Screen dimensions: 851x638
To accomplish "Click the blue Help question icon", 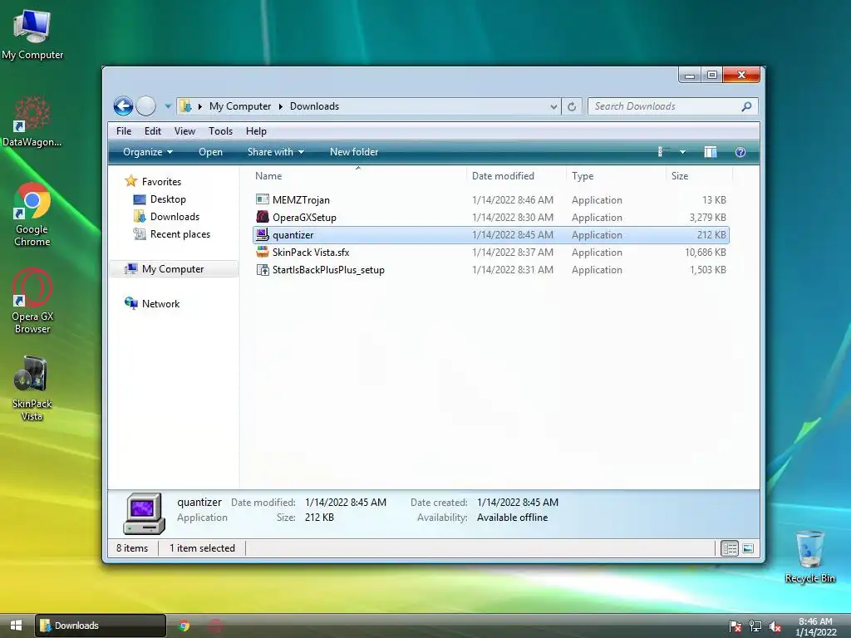I will (x=740, y=152).
